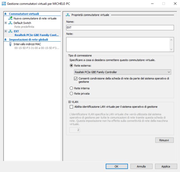Click inside the Nome text field
180x172 pixels.
tap(120, 27)
